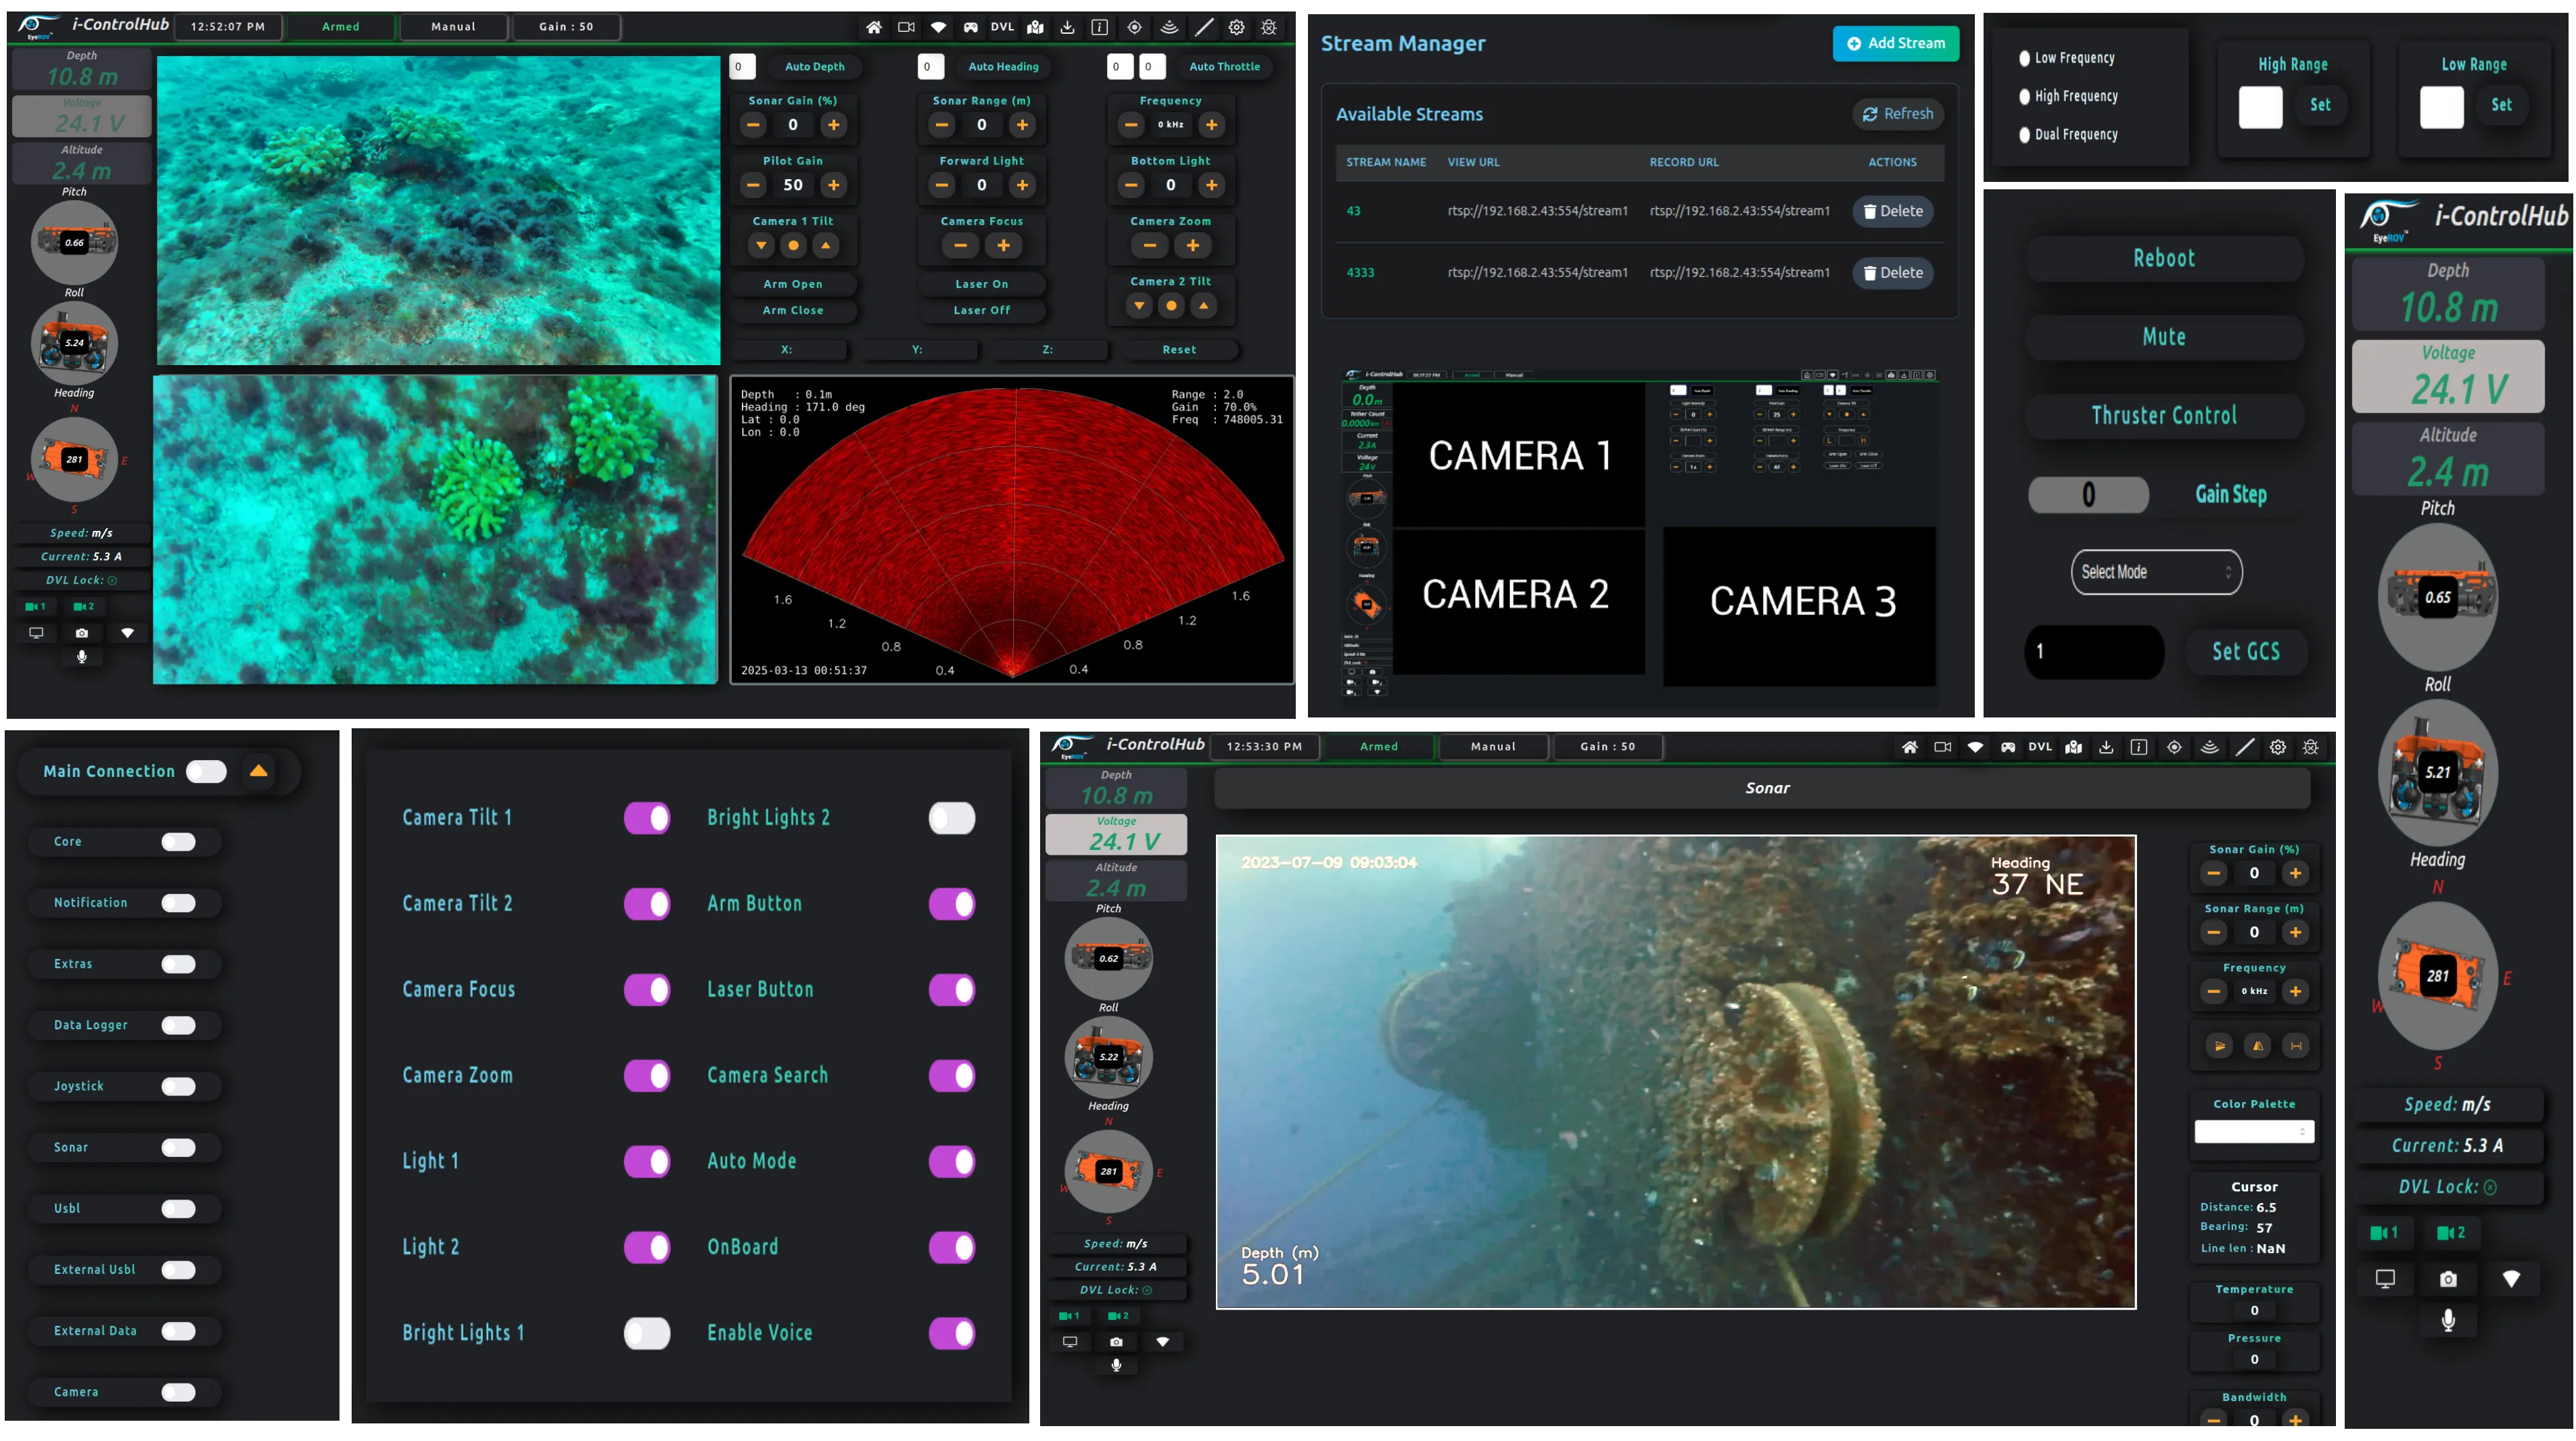Viewport: 2576px width, 1441px height.
Task: Click the download logs icon
Action: [x=1067, y=27]
